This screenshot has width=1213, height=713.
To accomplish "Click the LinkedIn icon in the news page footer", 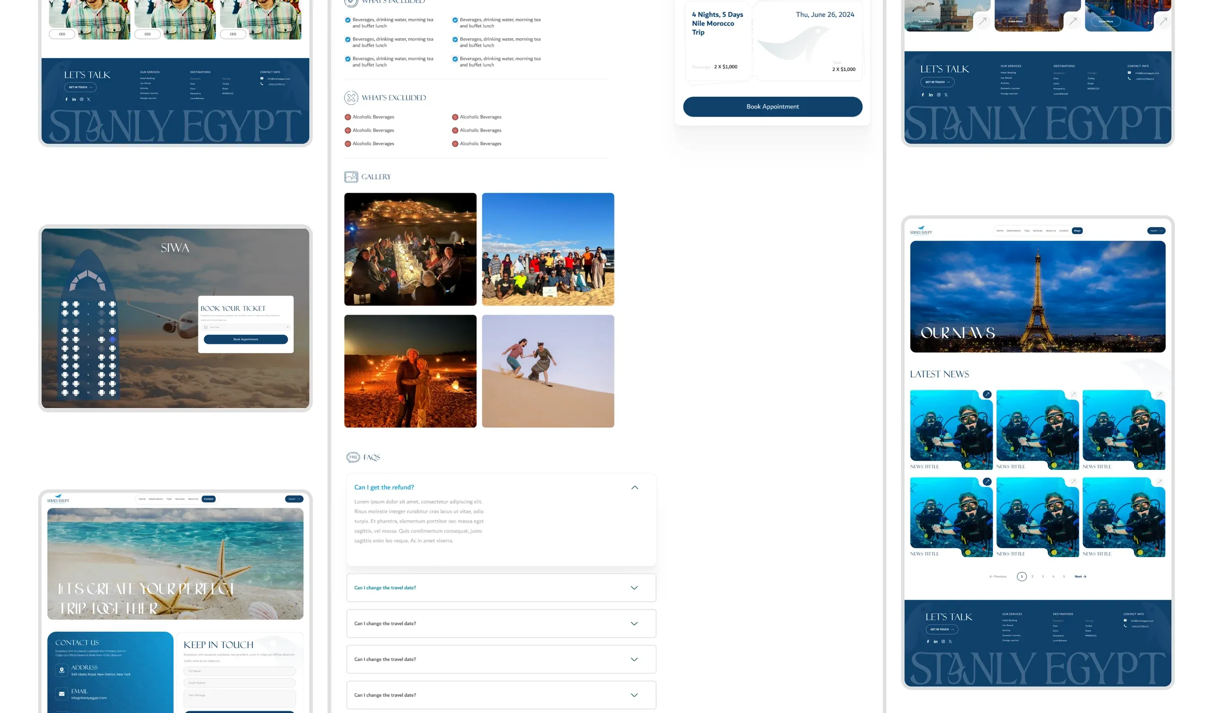I will (935, 642).
